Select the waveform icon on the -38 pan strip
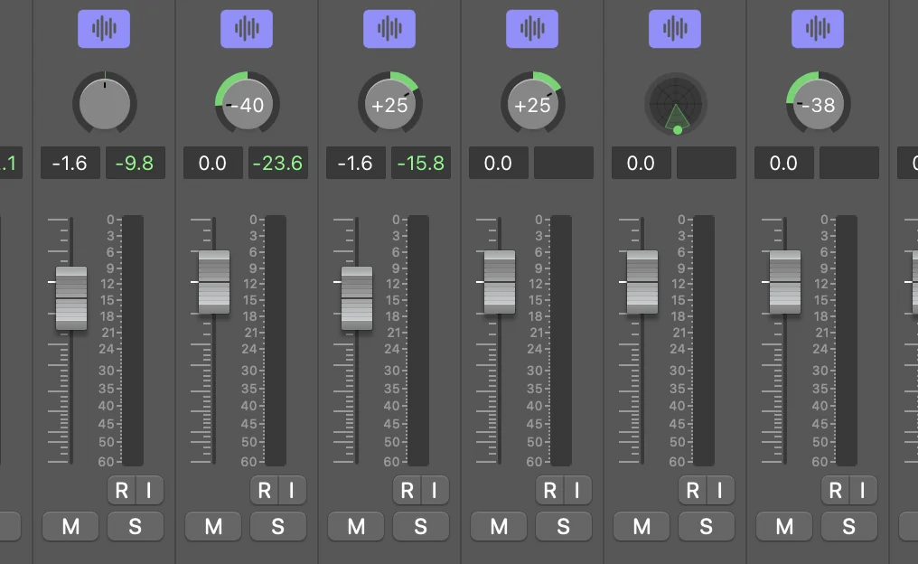This screenshot has width=918, height=564. [x=818, y=29]
